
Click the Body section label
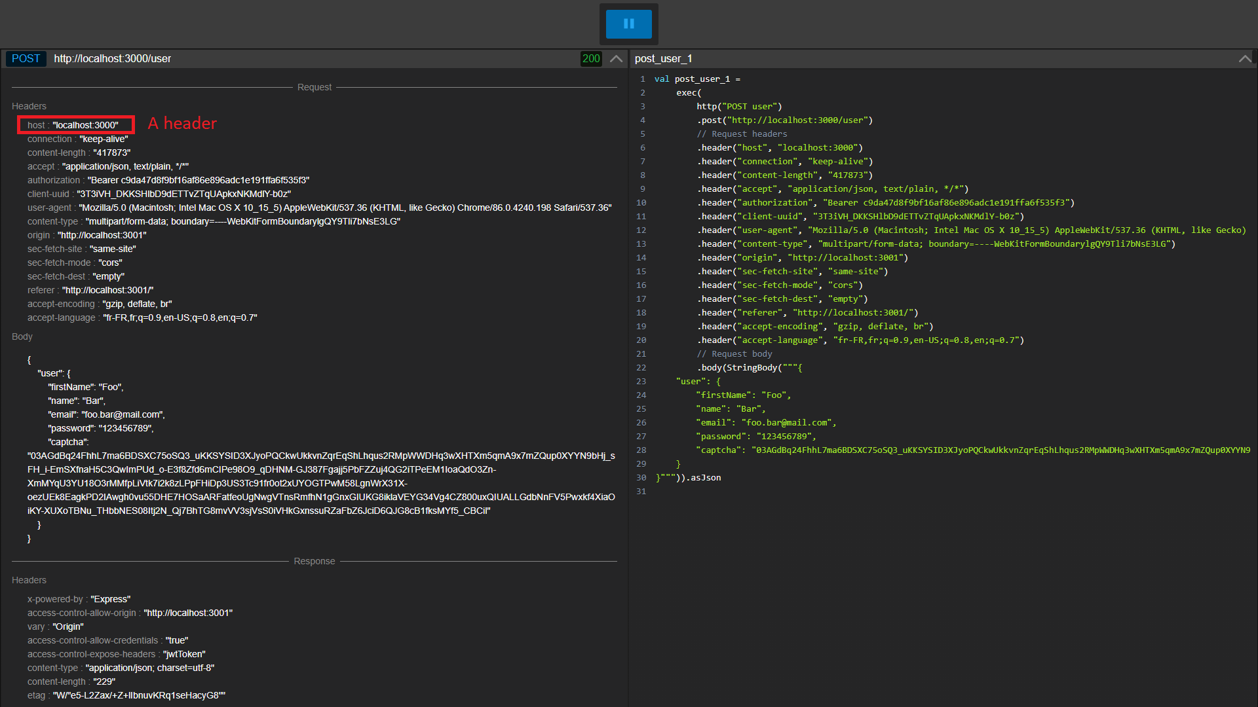coord(22,336)
